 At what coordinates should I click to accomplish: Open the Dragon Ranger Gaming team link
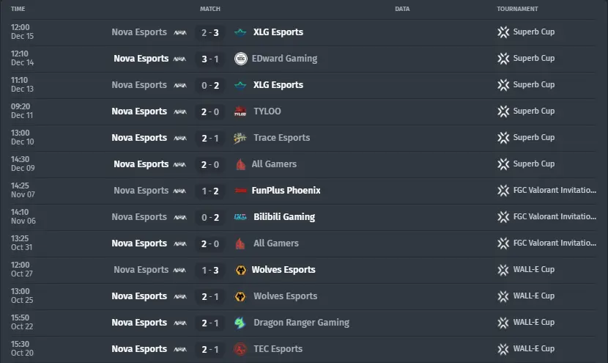tap(301, 323)
